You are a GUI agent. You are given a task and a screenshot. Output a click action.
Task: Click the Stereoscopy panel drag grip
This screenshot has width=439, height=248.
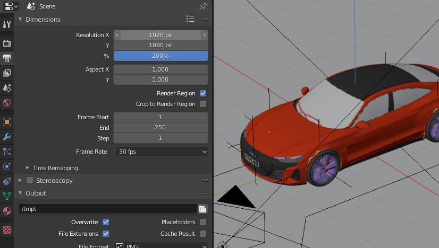pyautogui.click(x=205, y=180)
